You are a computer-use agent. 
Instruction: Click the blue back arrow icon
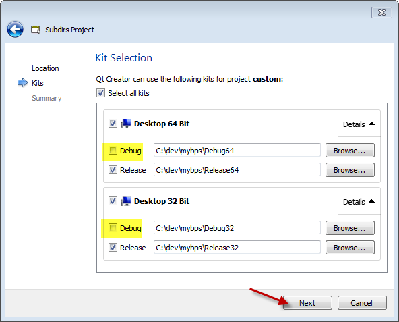[15, 29]
